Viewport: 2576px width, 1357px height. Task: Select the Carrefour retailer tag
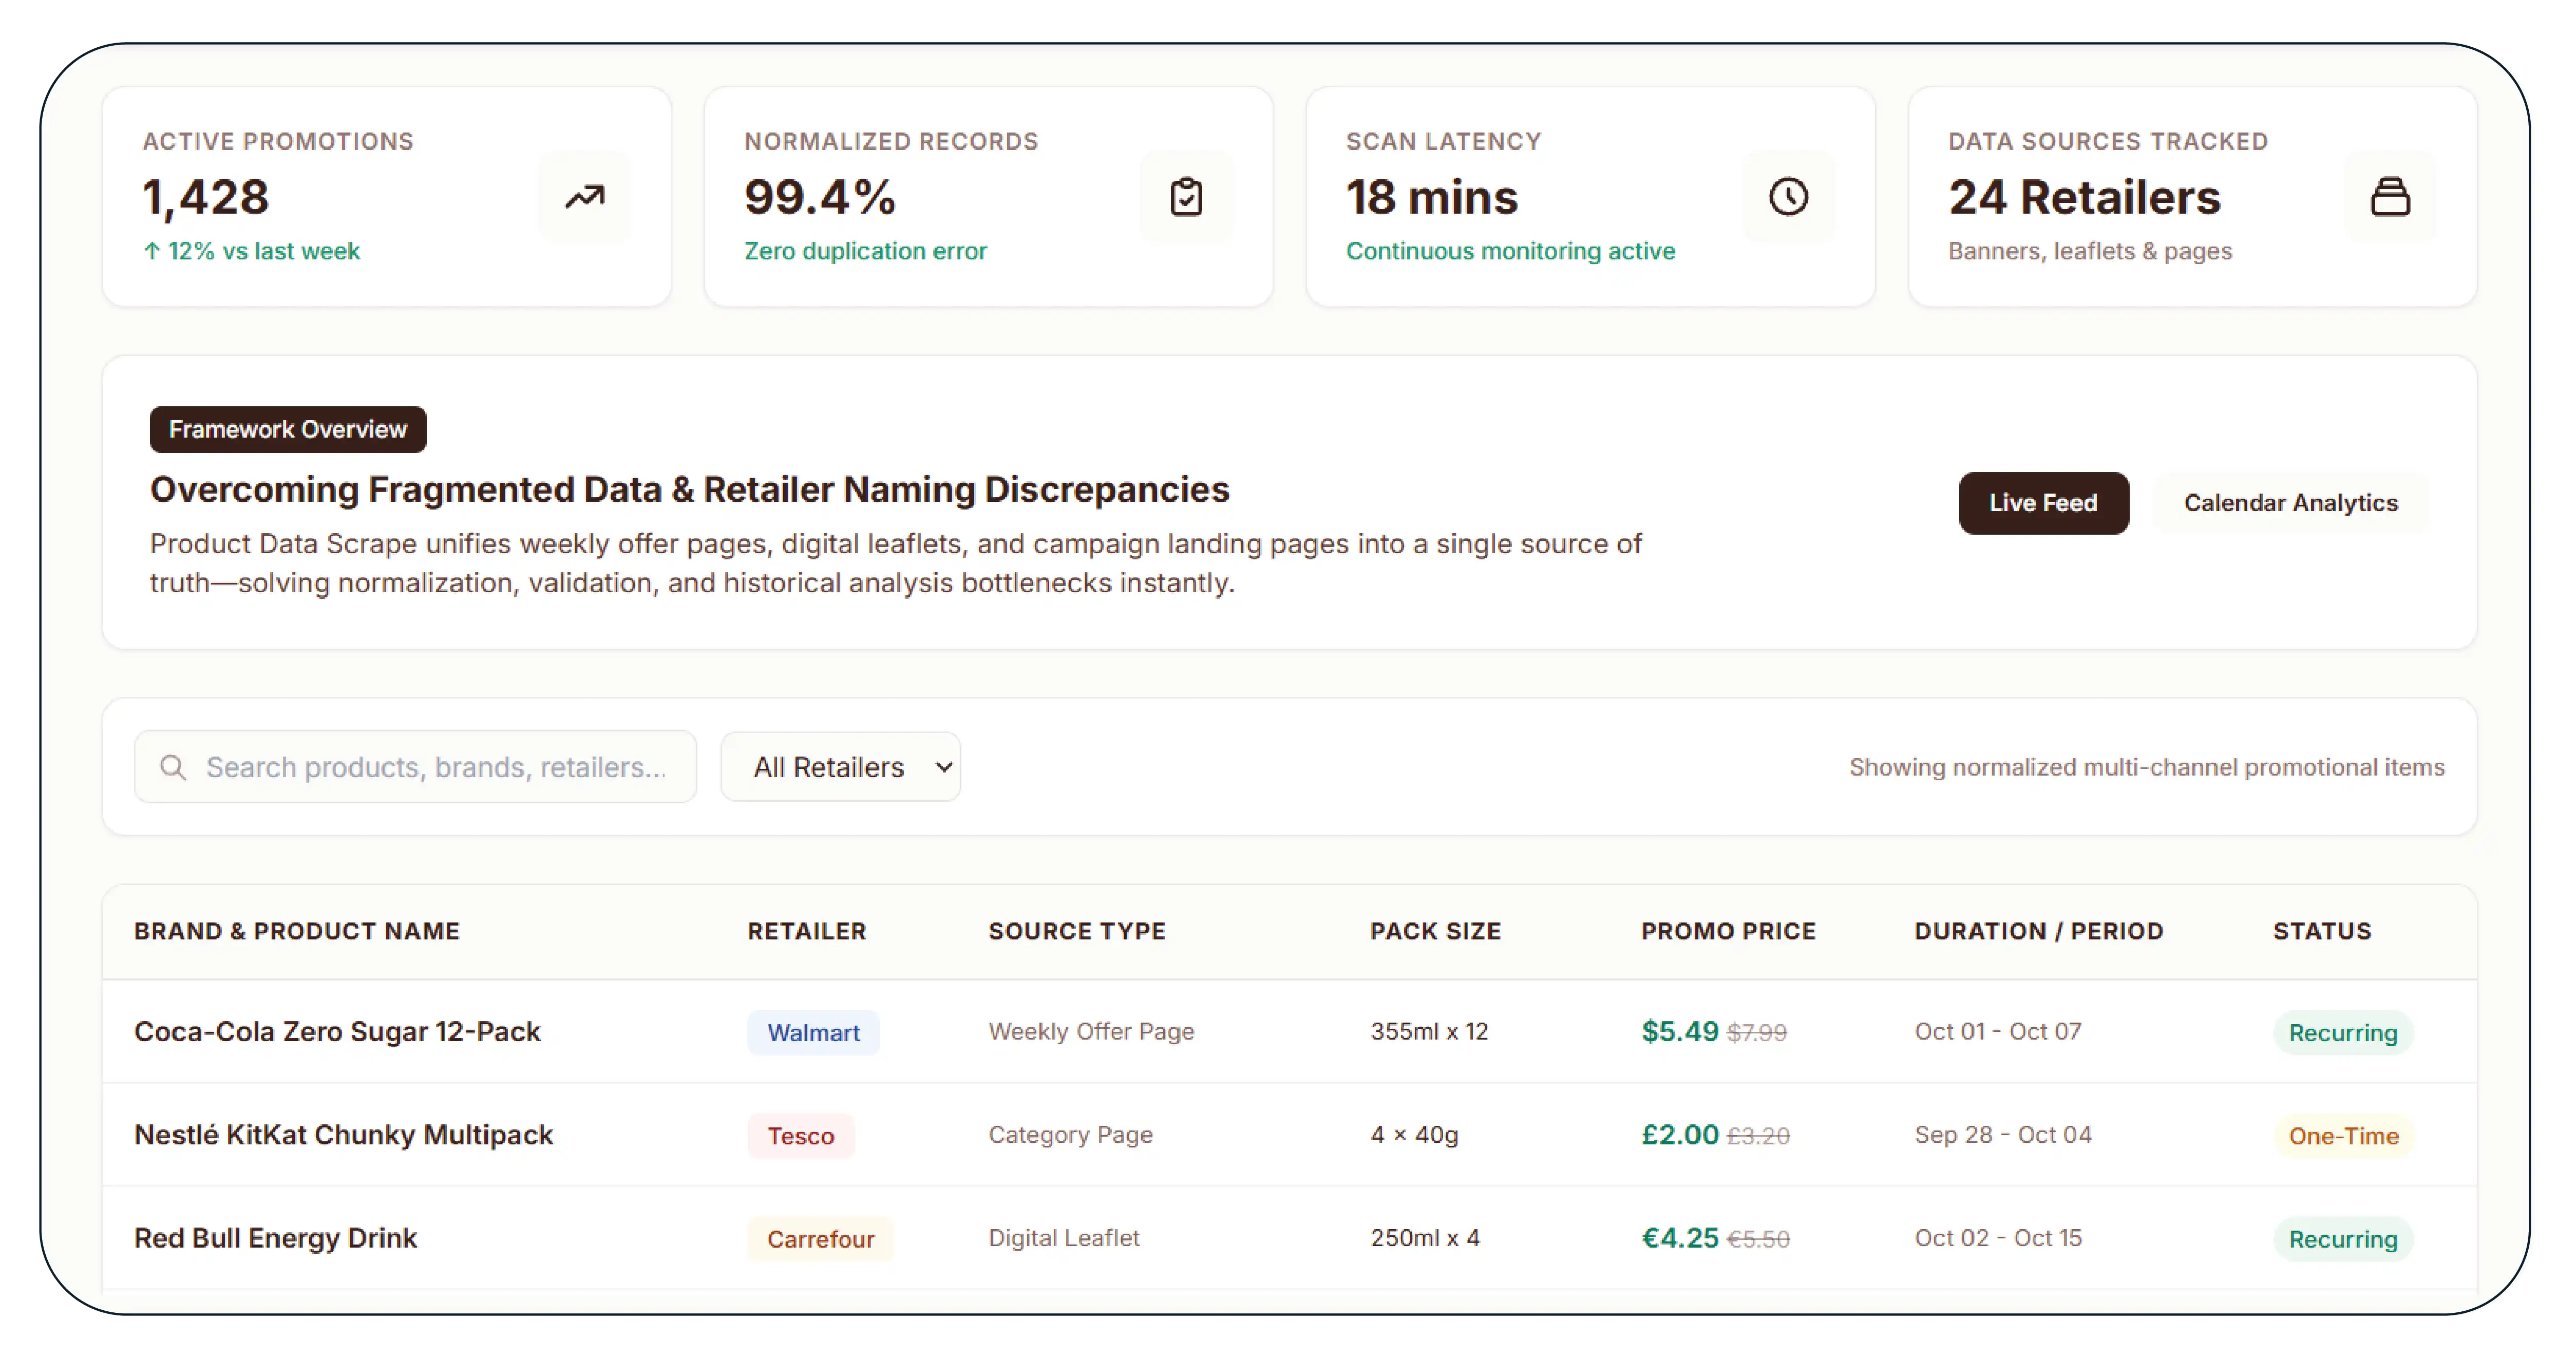(x=821, y=1239)
